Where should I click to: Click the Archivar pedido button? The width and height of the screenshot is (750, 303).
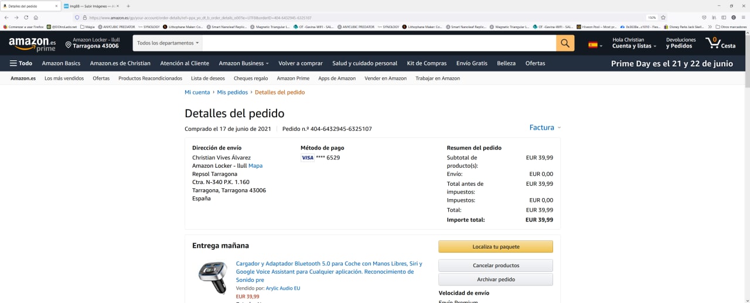tap(496, 280)
